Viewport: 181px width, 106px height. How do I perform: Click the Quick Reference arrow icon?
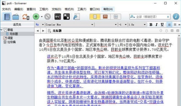[x=76, y=17]
